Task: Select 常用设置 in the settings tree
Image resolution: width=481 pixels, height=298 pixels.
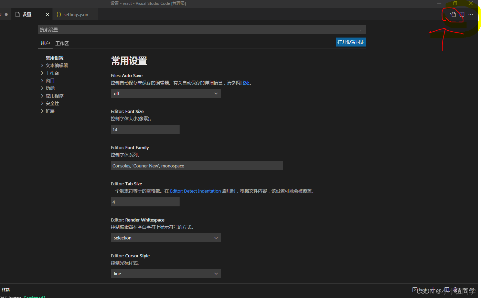Action: (x=54, y=58)
